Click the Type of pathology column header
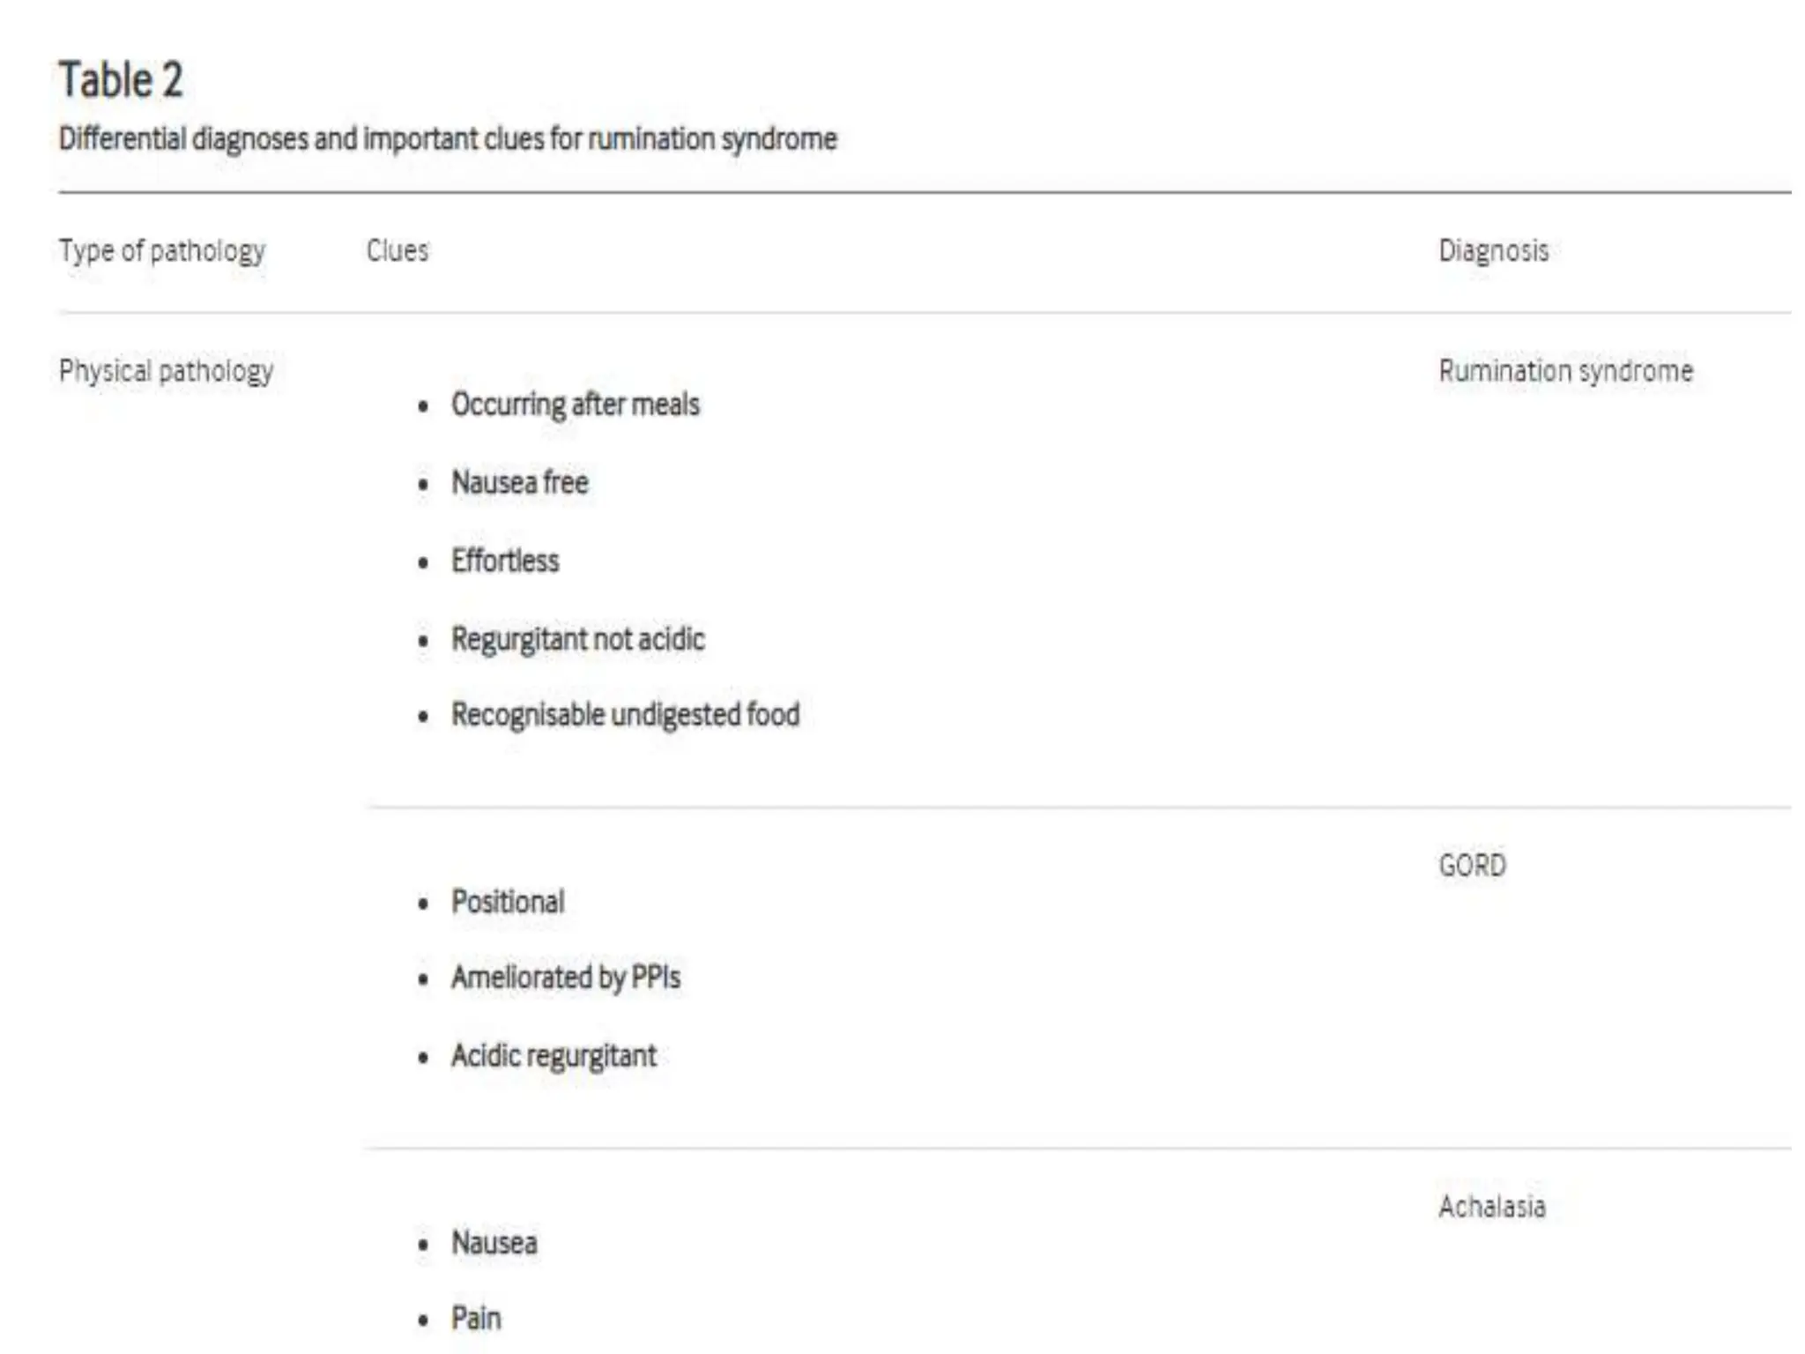The width and height of the screenshot is (1805, 1354). (162, 251)
